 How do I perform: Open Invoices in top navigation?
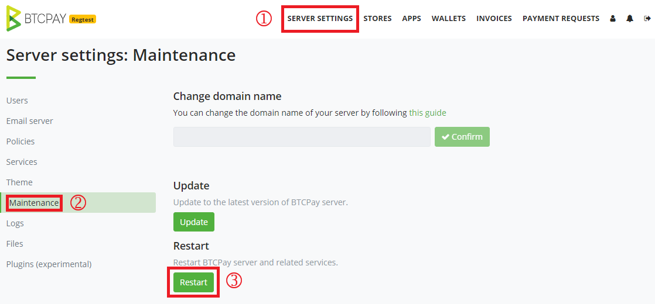click(x=494, y=18)
